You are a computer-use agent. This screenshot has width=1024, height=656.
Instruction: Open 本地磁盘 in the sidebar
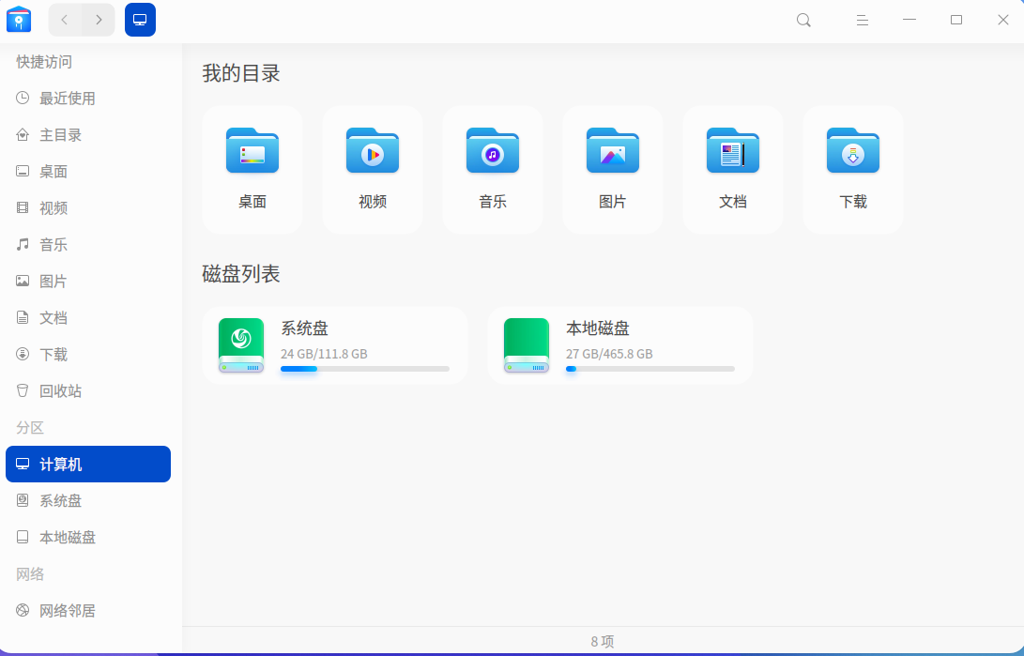[88, 537]
